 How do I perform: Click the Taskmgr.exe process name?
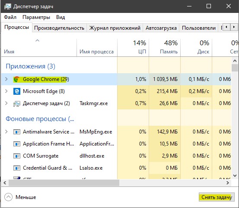(x=94, y=103)
